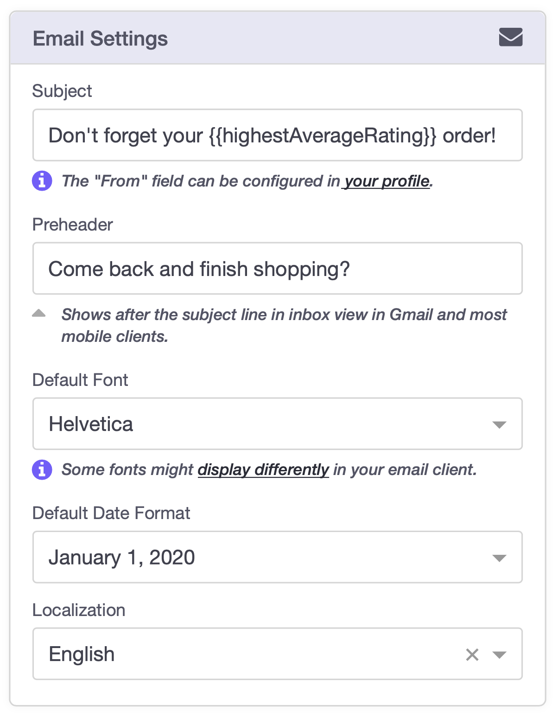The width and height of the screenshot is (558, 719).
Task: Click the Email Settings panel title
Action: pyautogui.click(x=100, y=39)
